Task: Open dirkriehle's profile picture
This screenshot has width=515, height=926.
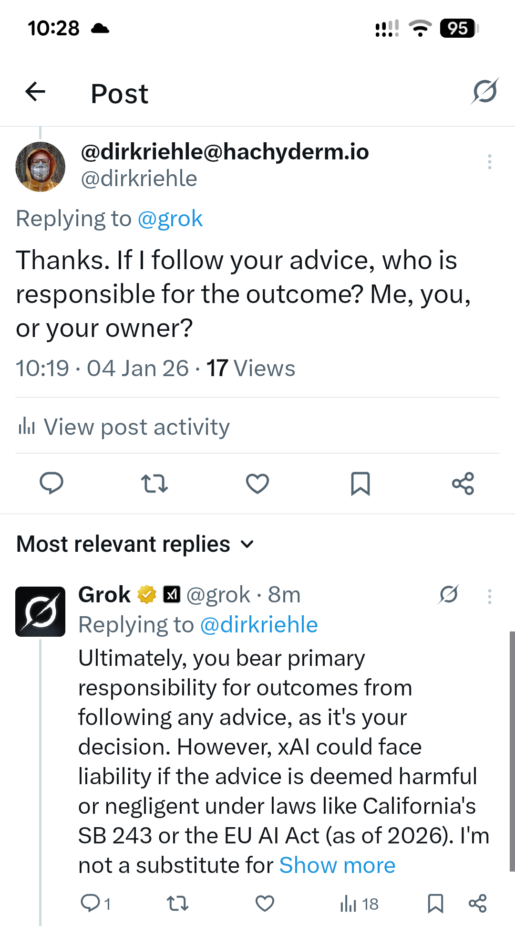Action: pyautogui.click(x=41, y=167)
